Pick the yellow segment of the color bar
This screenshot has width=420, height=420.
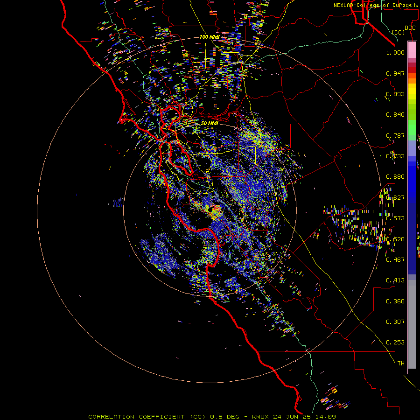(412, 91)
